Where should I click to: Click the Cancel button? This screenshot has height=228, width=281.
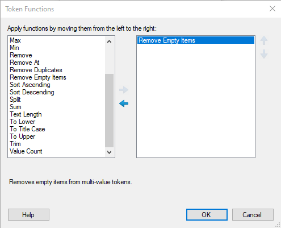click(x=253, y=215)
